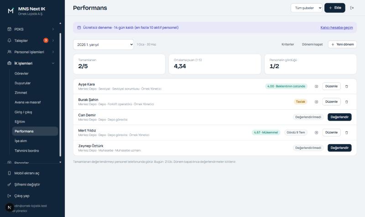Viewport: 365px width, 217px height.
Task: Open Tahmini bordro page
Action: (35, 151)
